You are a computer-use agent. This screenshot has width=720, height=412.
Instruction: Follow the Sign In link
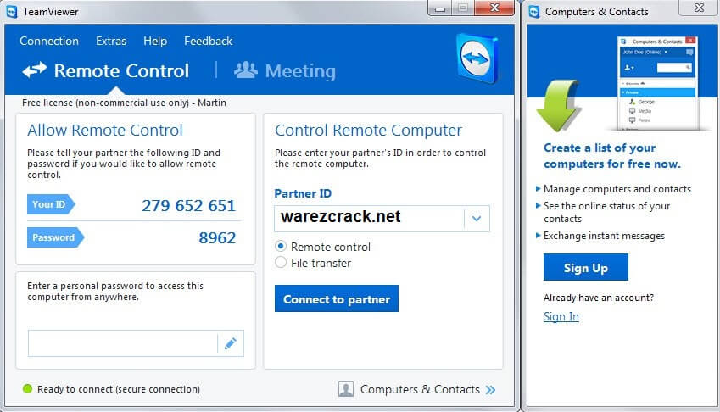click(561, 316)
